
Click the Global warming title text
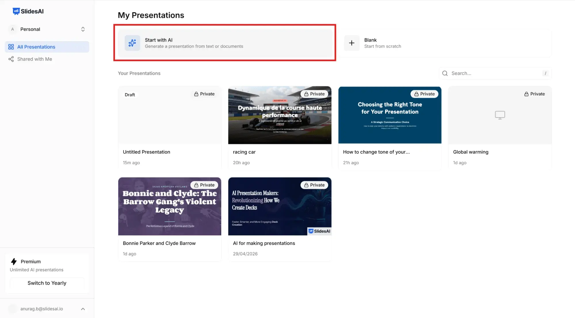coord(471,152)
